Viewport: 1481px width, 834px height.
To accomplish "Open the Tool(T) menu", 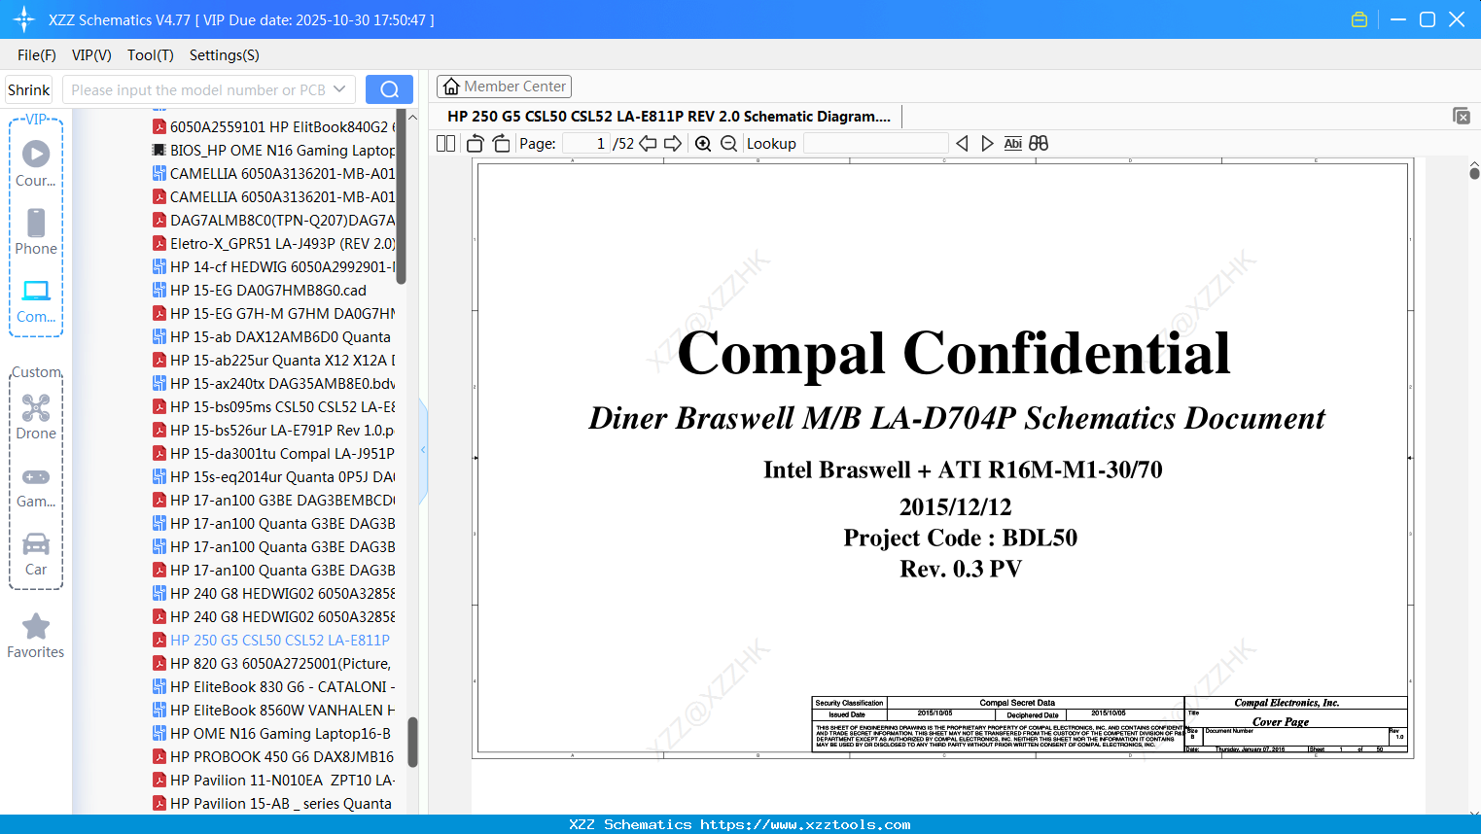I will coord(151,55).
